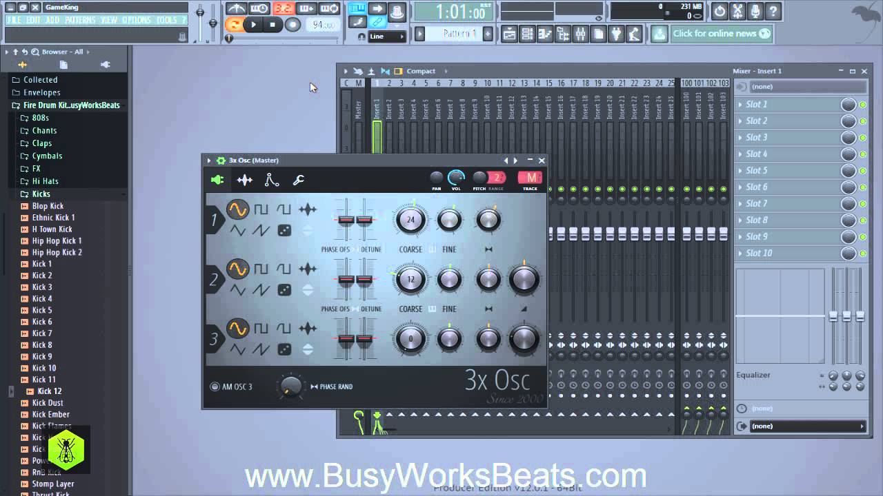
Task: Click the 3x Osc VOL knob
Action: pyautogui.click(x=456, y=178)
